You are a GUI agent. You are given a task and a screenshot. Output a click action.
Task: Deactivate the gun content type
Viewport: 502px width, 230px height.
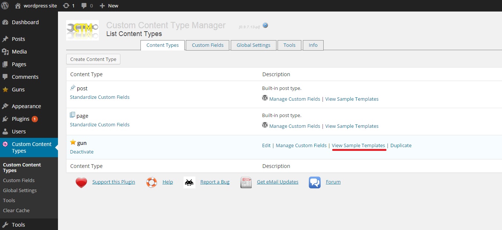[82, 152]
